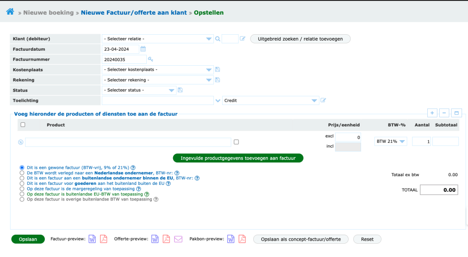The image size is (468, 257).
Task: Click the Toelichting text field
Action: [x=158, y=100]
